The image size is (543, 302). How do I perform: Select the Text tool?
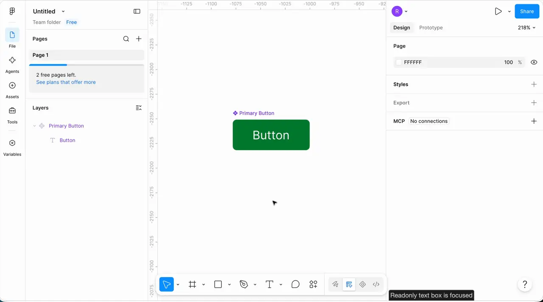point(269,284)
